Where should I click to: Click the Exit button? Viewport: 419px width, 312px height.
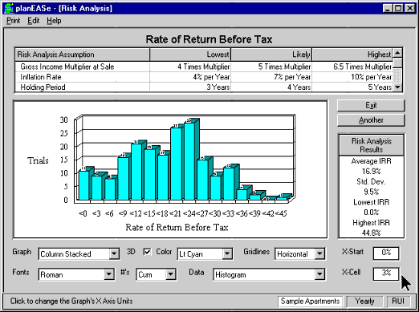(371, 105)
